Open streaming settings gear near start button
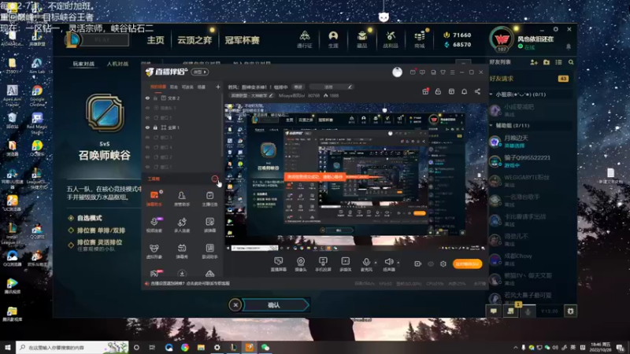Screen dimensions: 630x354 [443, 264]
